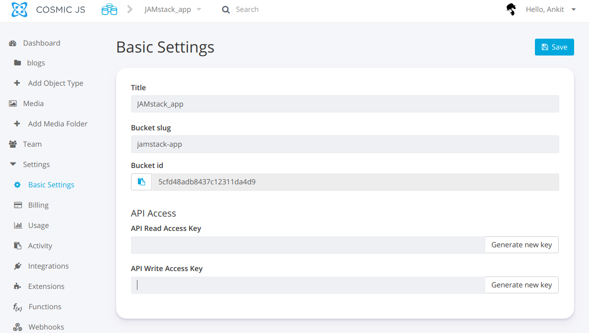Generate new API Write Access Key
Viewport: 589px width, 333px height.
point(522,285)
